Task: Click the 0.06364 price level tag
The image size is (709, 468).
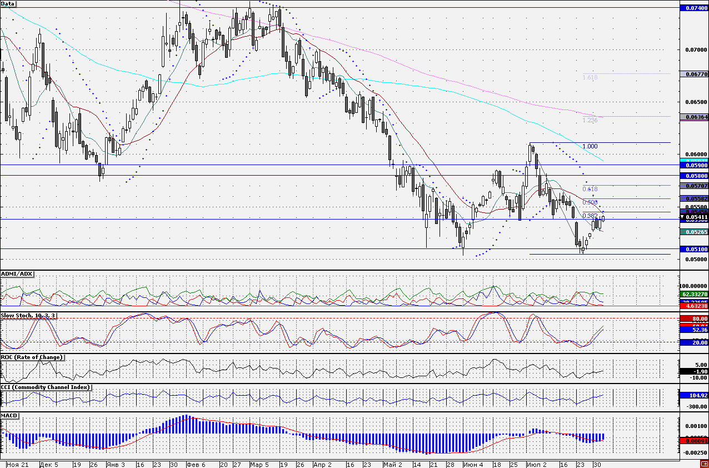Action: coord(693,117)
